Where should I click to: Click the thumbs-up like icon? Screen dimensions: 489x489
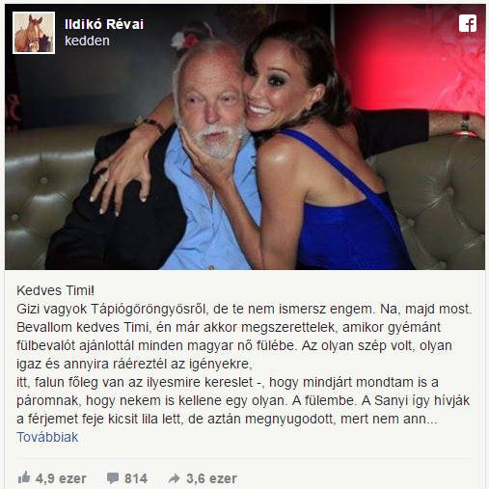pos(24,477)
